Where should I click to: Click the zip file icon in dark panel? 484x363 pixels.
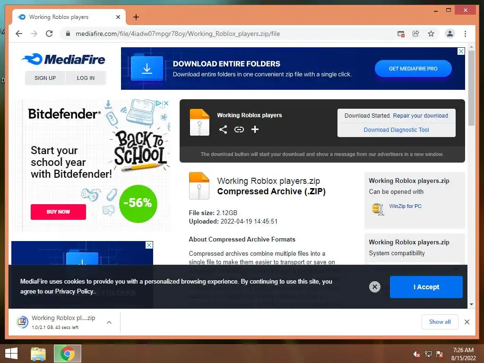point(199,122)
